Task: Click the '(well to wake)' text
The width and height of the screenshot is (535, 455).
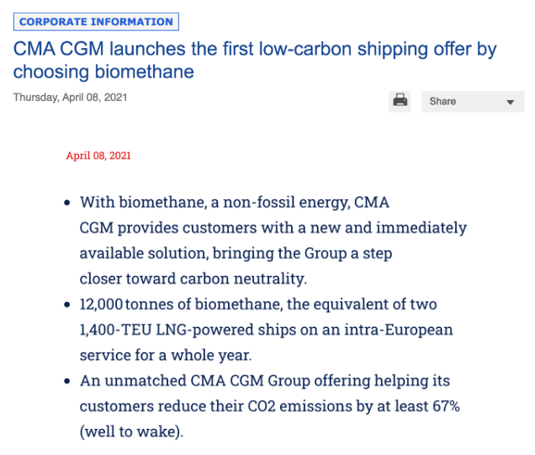Action: [130, 431]
